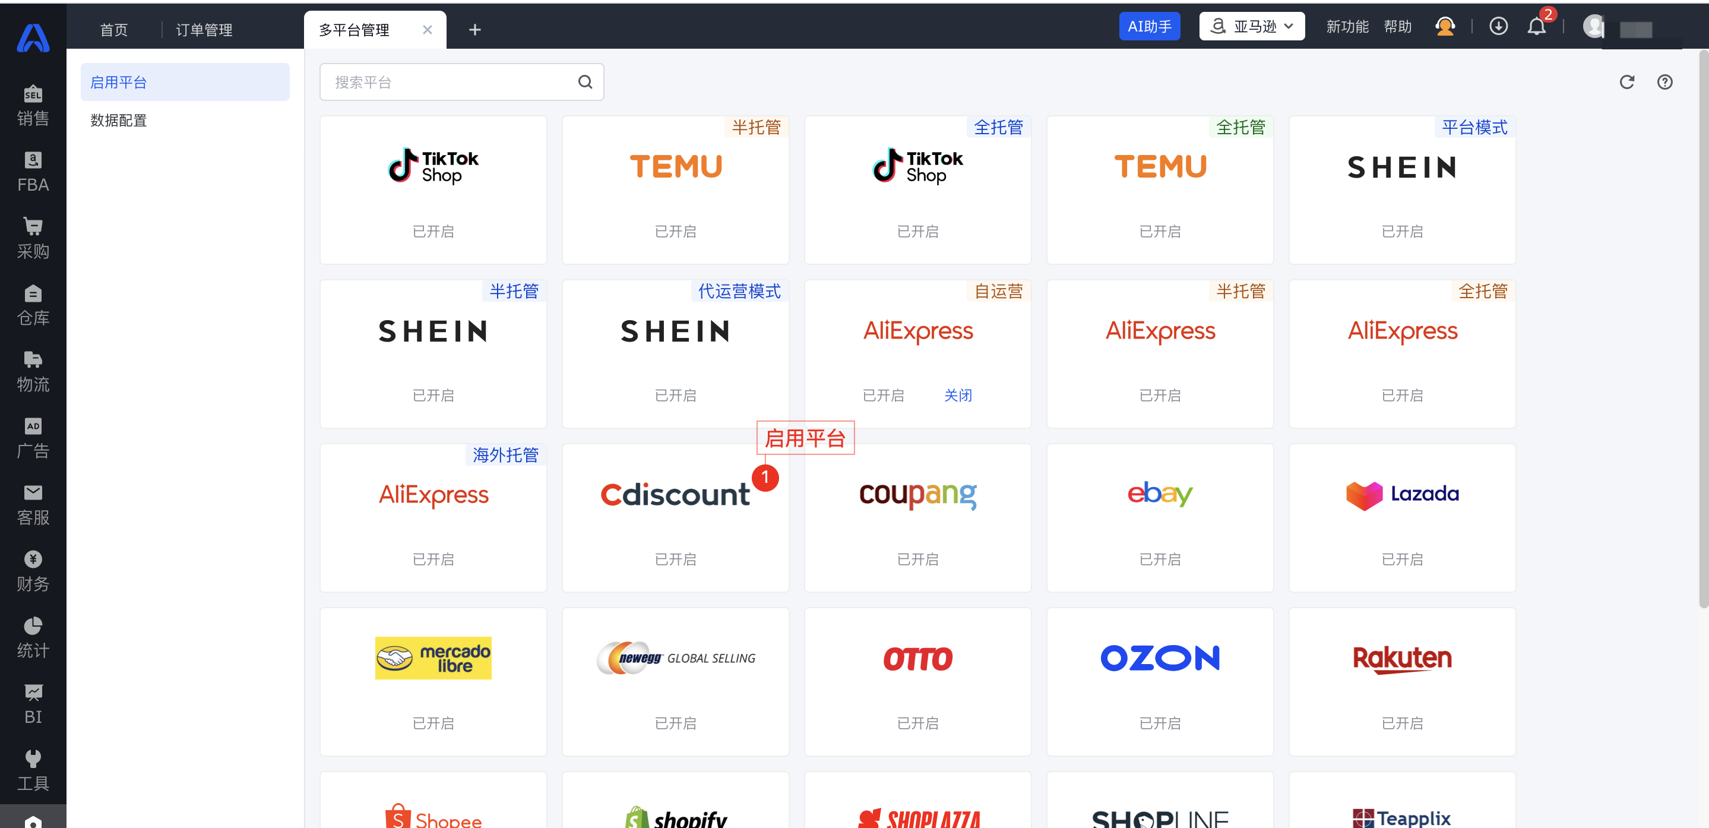
Task: Select the eBay platform card
Action: pyautogui.click(x=1160, y=517)
